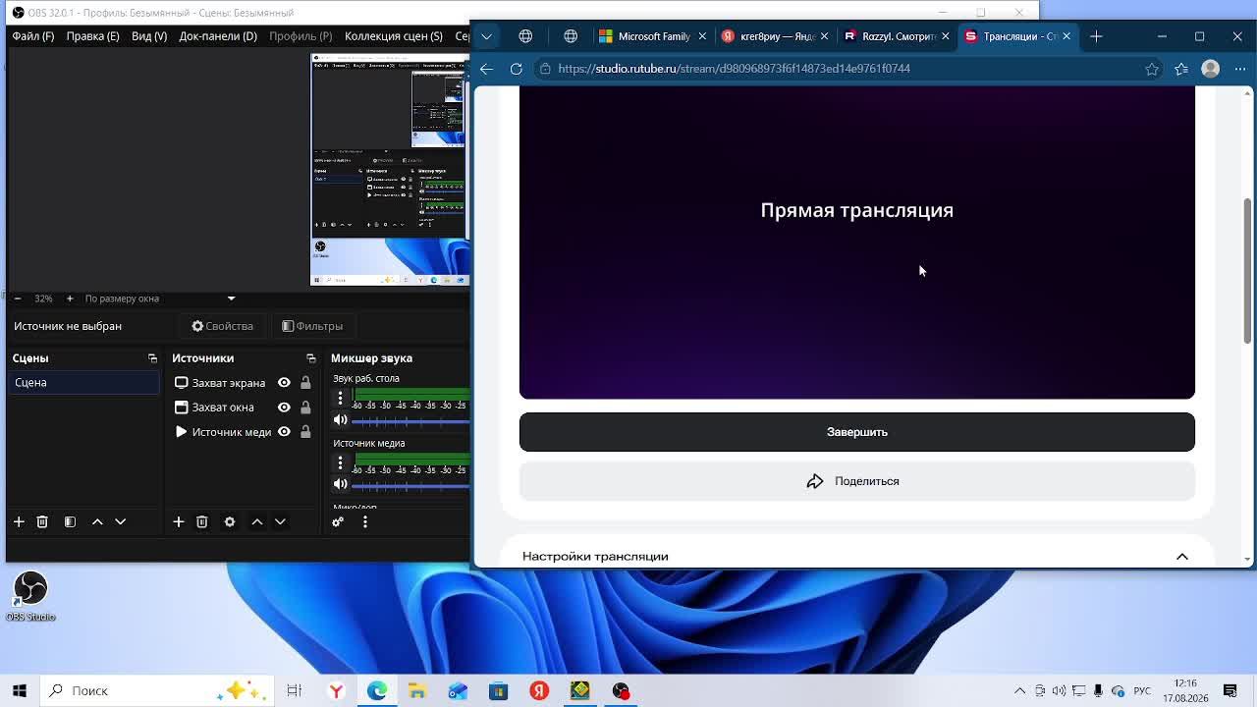Mute Источник медиа audio channel
The height and width of the screenshot is (707, 1257).
tap(341, 484)
